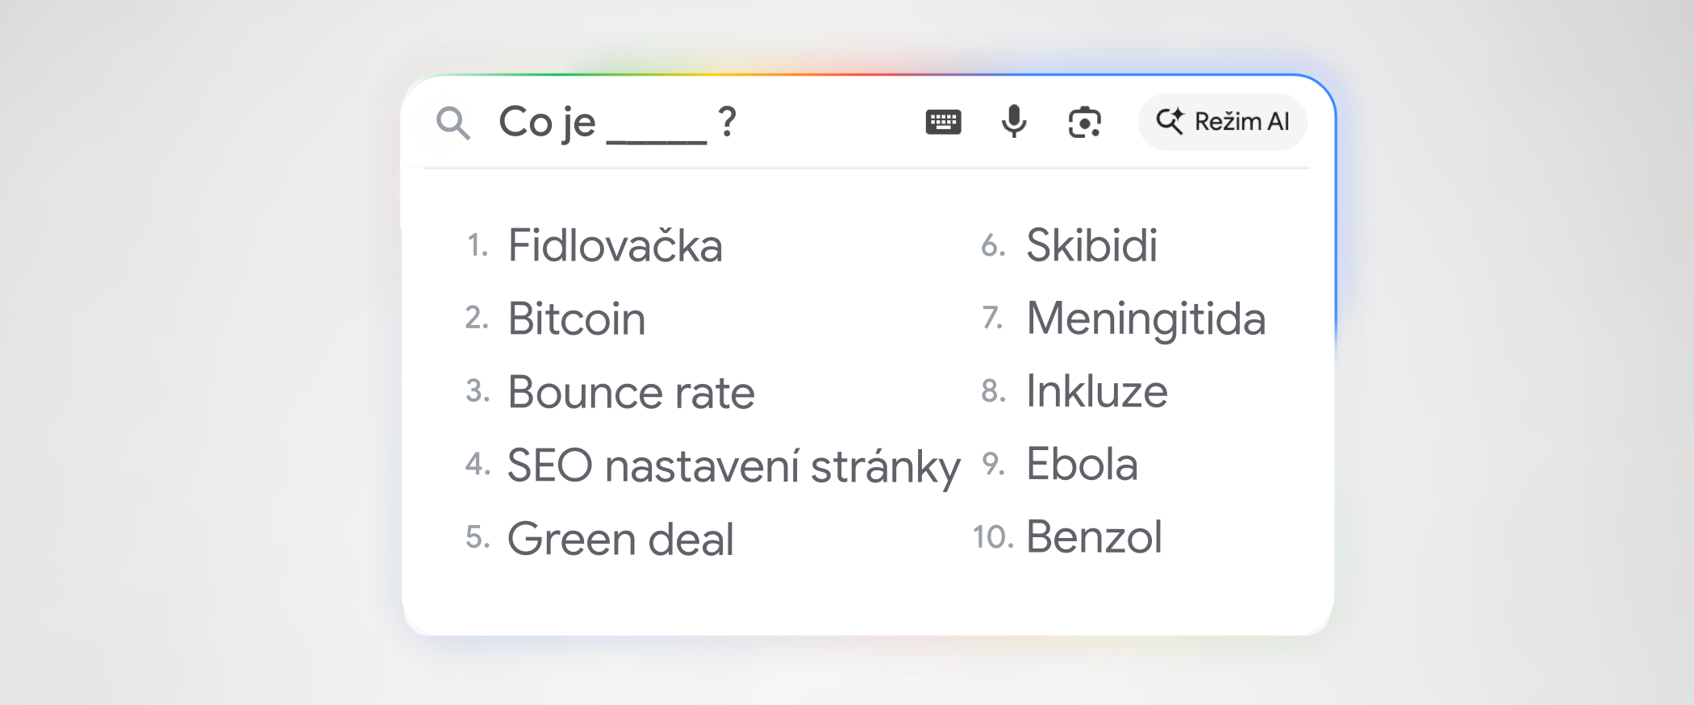Open the on-screen keyboard input tool
The width and height of the screenshot is (1694, 705).
coord(943,122)
